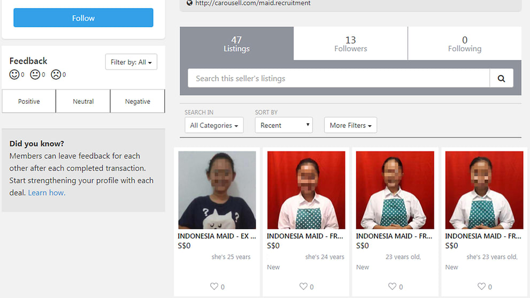Expand the All Categories dropdown
The height and width of the screenshot is (298, 530).
[214, 125]
